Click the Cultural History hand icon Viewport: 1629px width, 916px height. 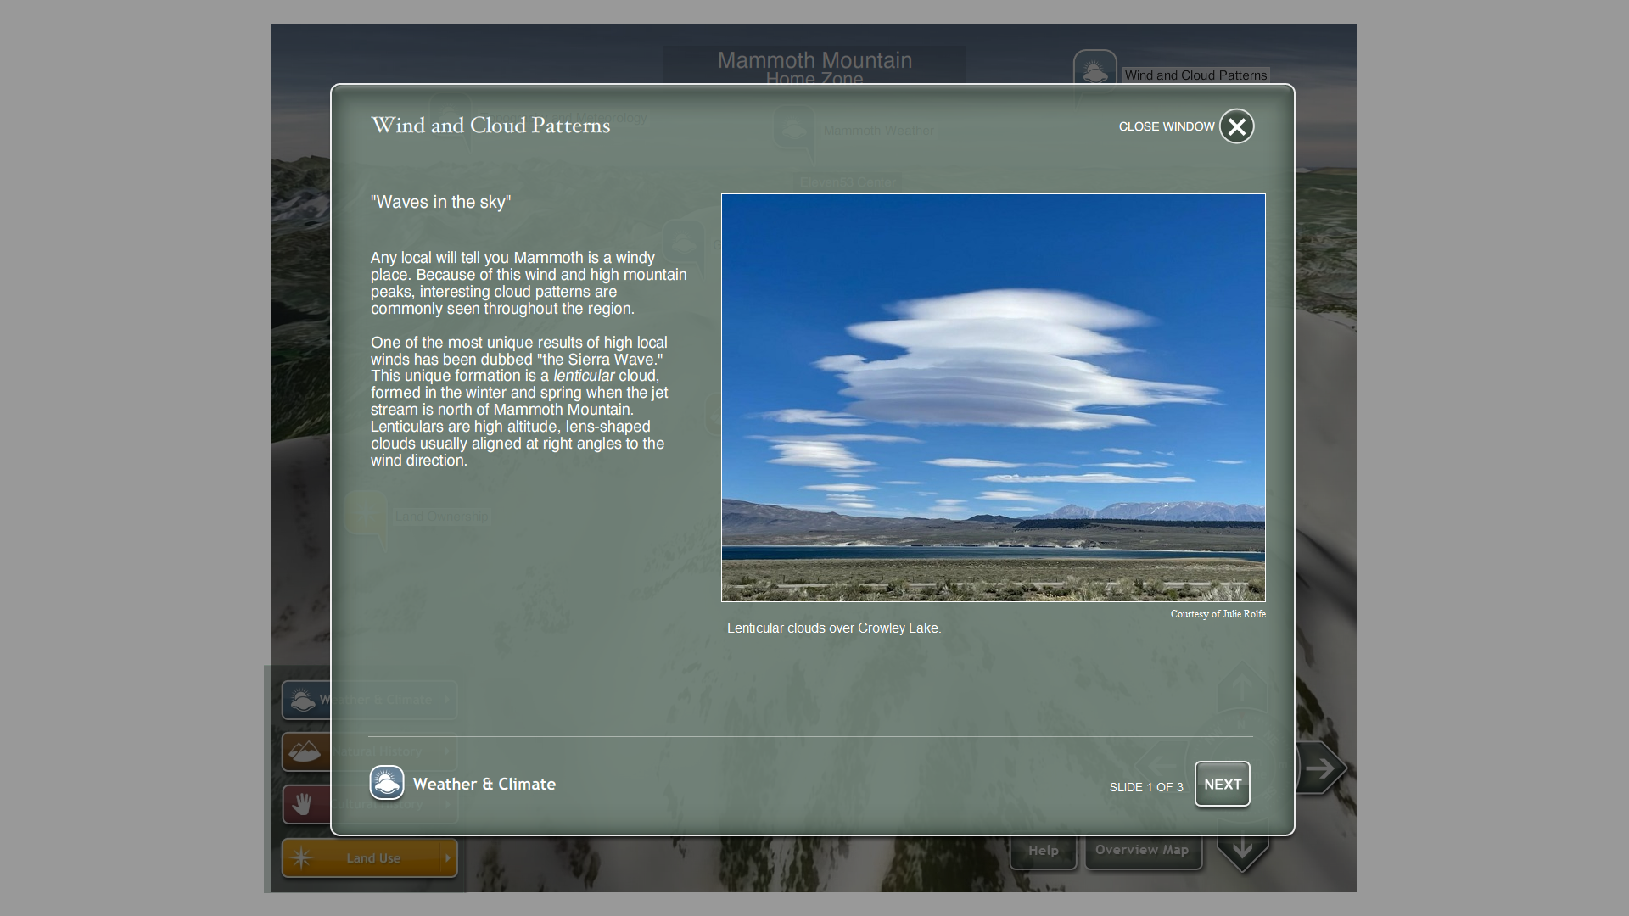click(x=302, y=804)
